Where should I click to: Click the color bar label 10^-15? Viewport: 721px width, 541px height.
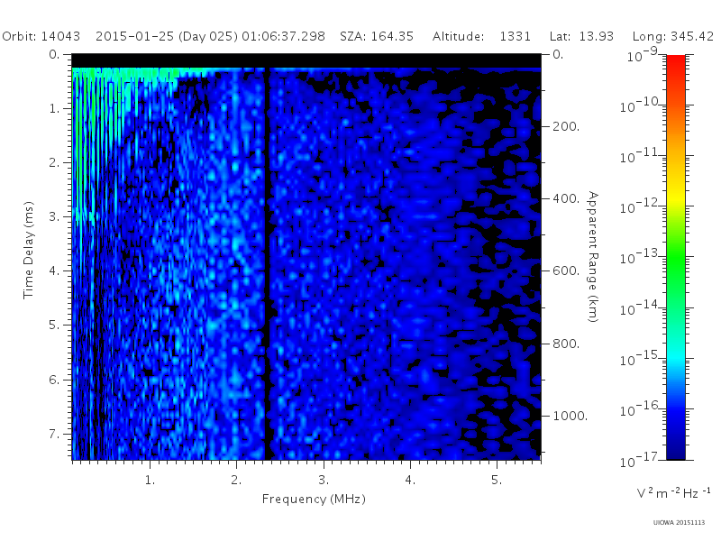[x=641, y=358]
